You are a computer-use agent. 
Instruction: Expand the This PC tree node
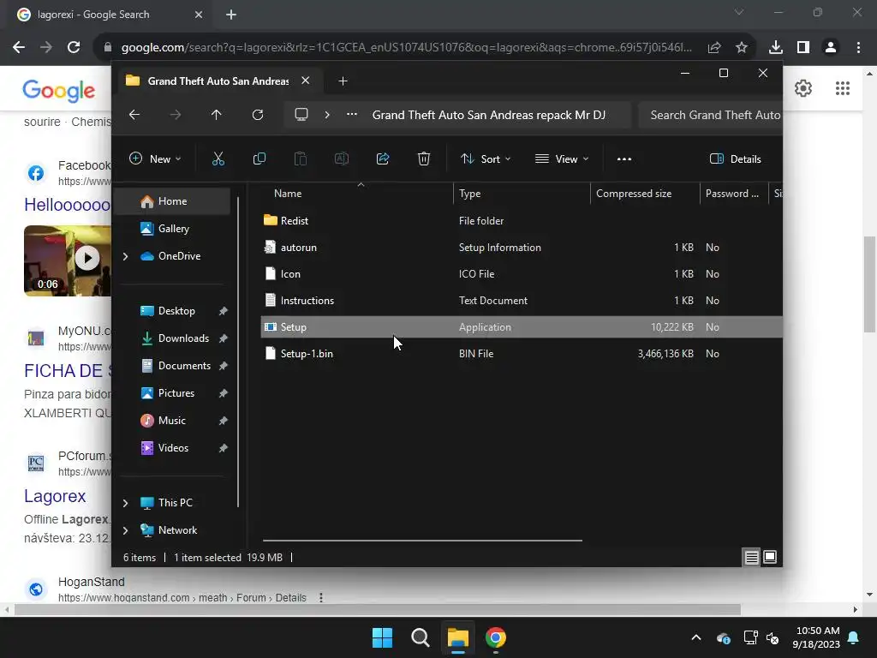click(125, 503)
